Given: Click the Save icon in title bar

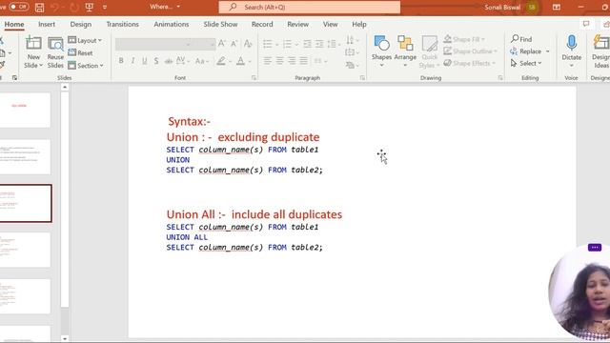Looking at the screenshot, I should click(x=39, y=7).
